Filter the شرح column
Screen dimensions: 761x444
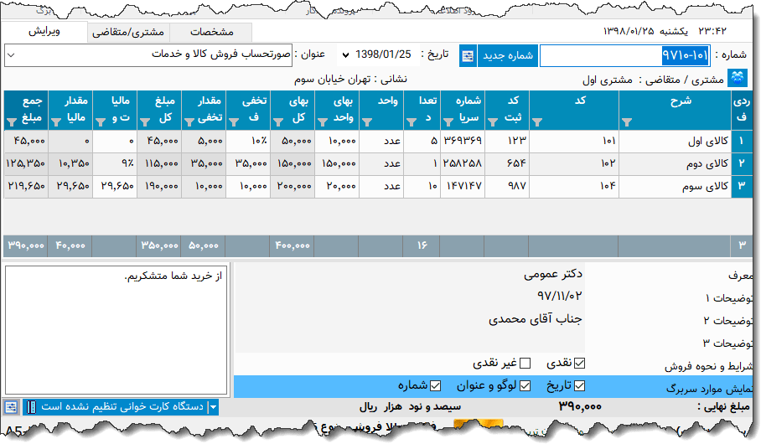(627, 122)
